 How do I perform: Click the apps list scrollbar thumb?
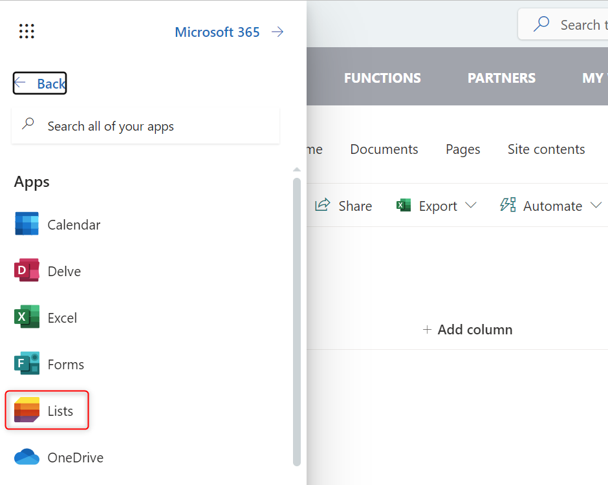pos(297,322)
